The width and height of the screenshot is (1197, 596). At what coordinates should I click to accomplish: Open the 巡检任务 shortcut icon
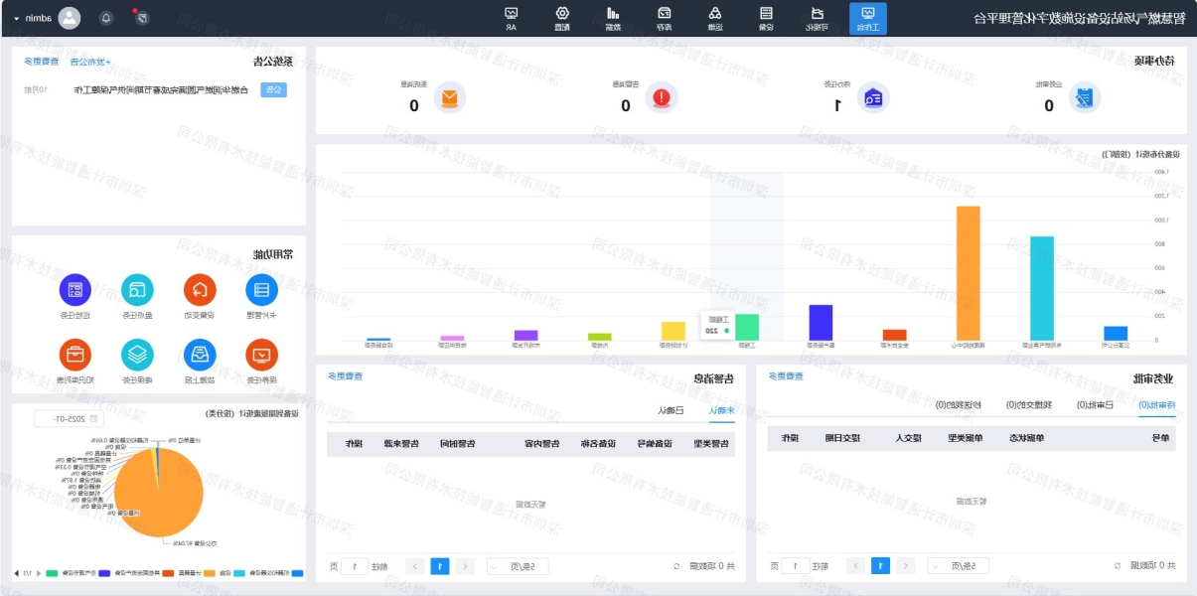(75, 290)
